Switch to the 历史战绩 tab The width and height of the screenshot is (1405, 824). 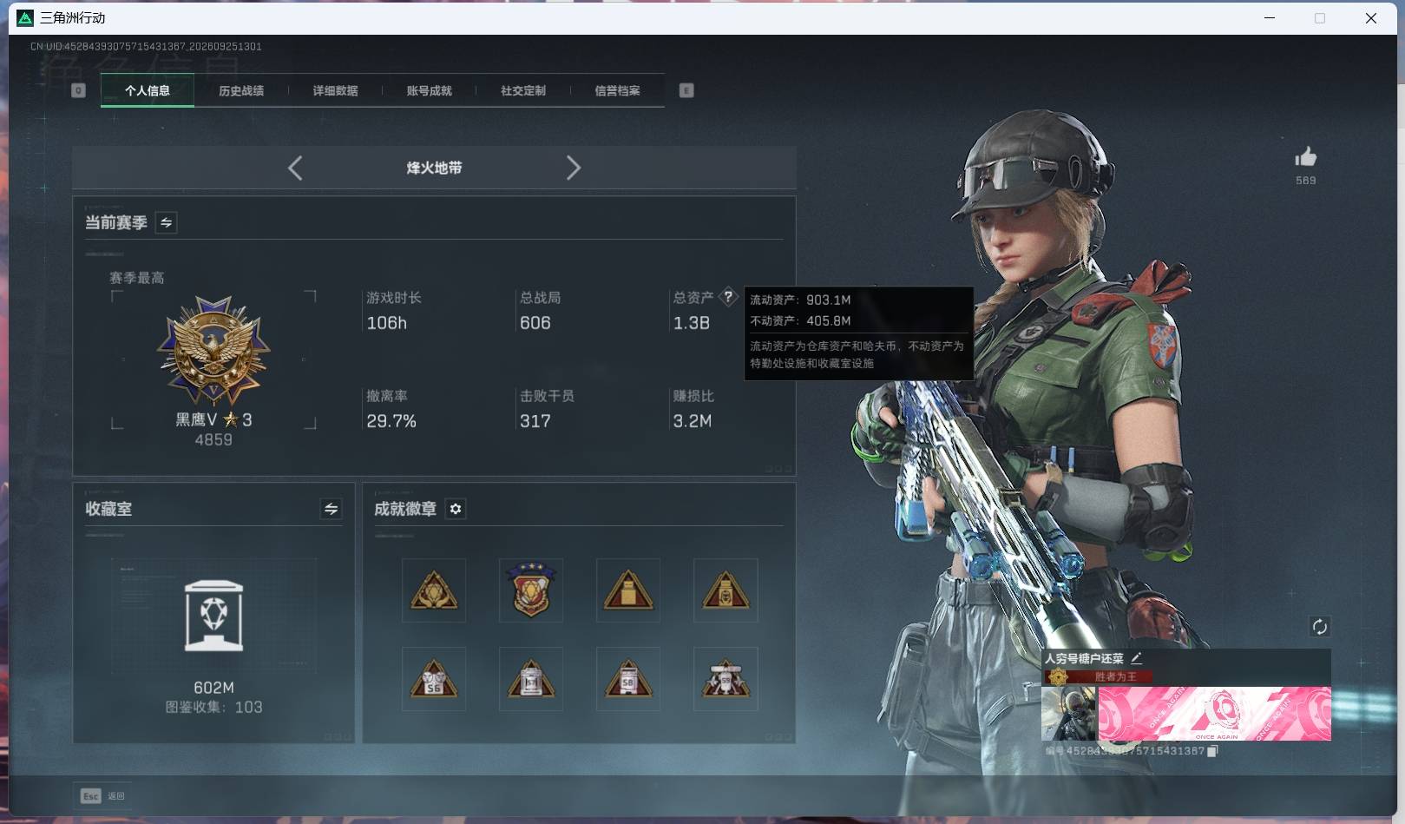[241, 90]
